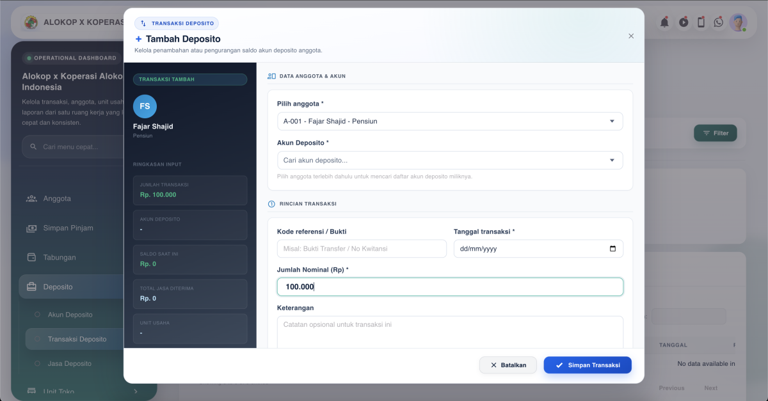This screenshot has height=401, width=768.
Task: Click the Keterangan text area
Action: [449, 331]
